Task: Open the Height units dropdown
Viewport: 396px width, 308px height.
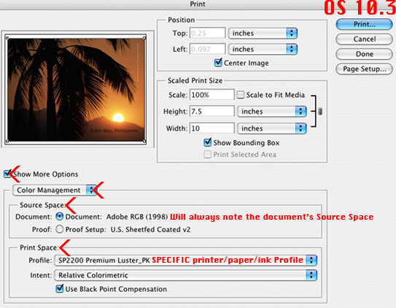Action: [272, 112]
